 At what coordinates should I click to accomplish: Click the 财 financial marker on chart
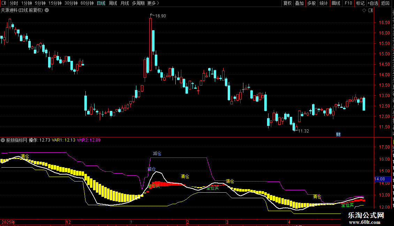click(x=338, y=135)
